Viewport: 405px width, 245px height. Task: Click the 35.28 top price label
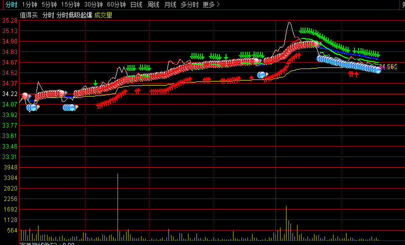tap(9, 20)
